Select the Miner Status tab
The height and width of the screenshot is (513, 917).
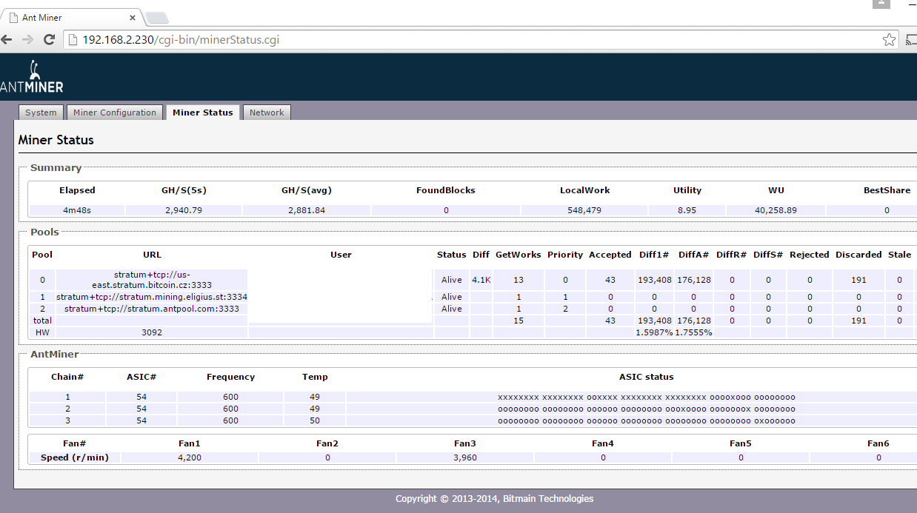point(202,113)
